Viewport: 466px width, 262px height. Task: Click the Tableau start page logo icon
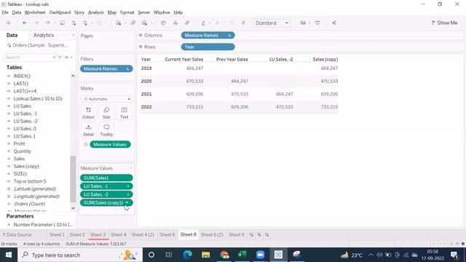(8, 23)
